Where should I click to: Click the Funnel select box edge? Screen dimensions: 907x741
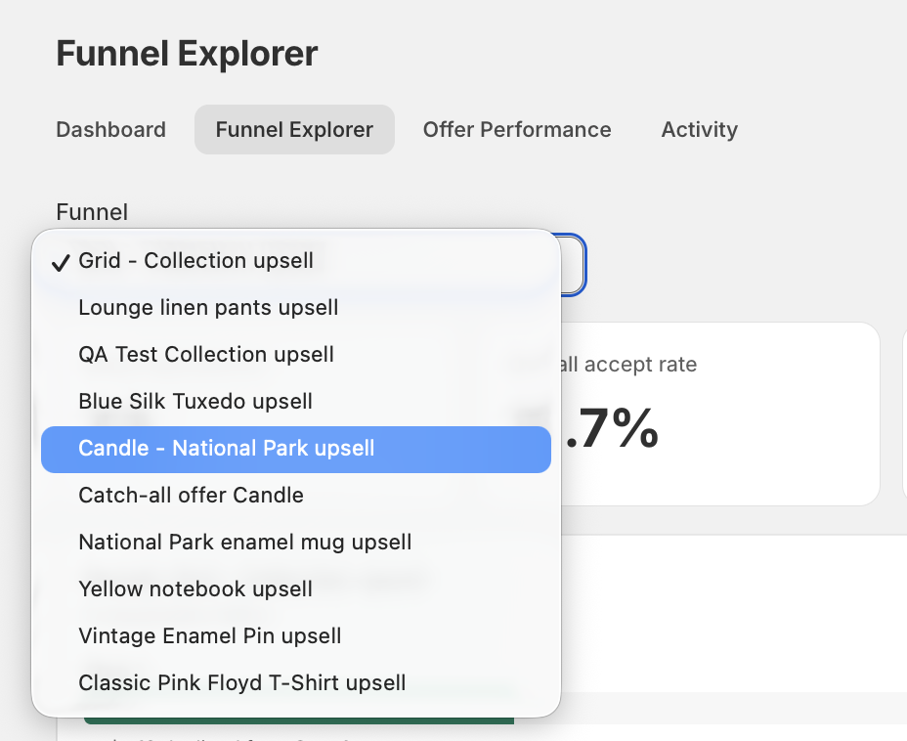[x=574, y=265]
